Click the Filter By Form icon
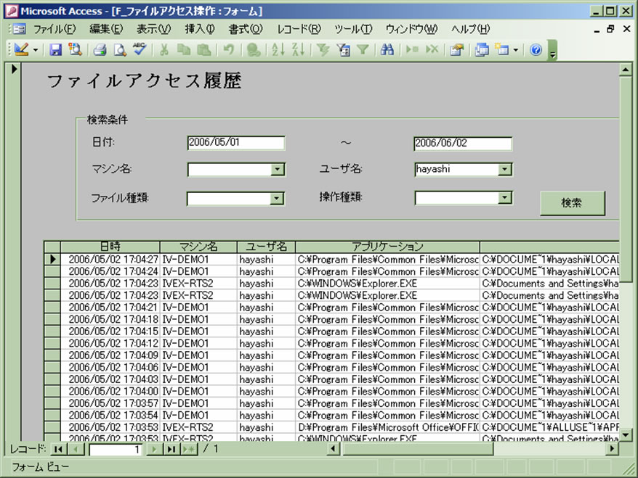 pyautogui.click(x=343, y=50)
